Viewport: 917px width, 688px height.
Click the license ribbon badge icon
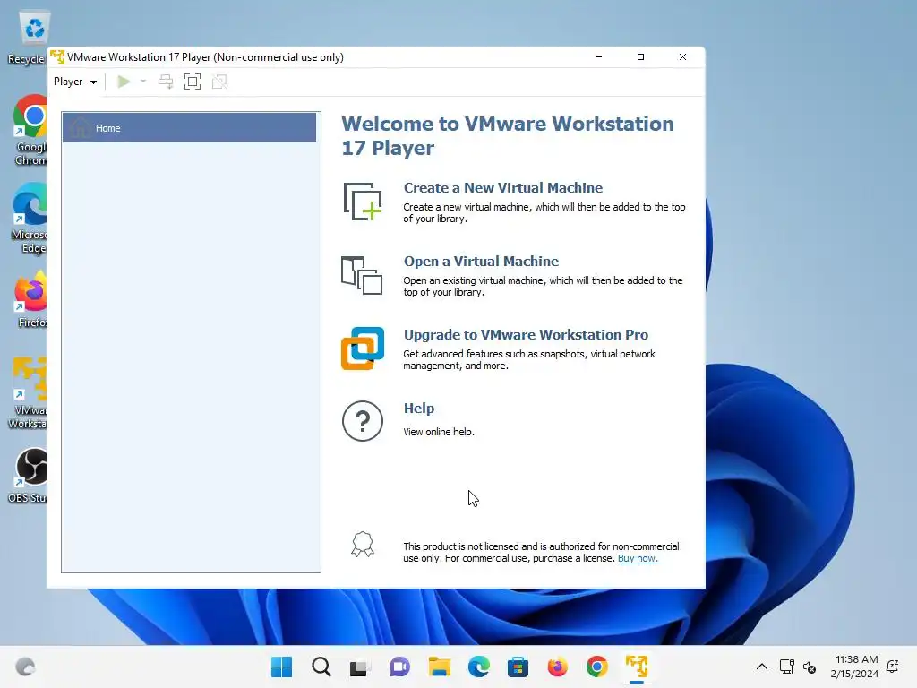[x=363, y=545]
